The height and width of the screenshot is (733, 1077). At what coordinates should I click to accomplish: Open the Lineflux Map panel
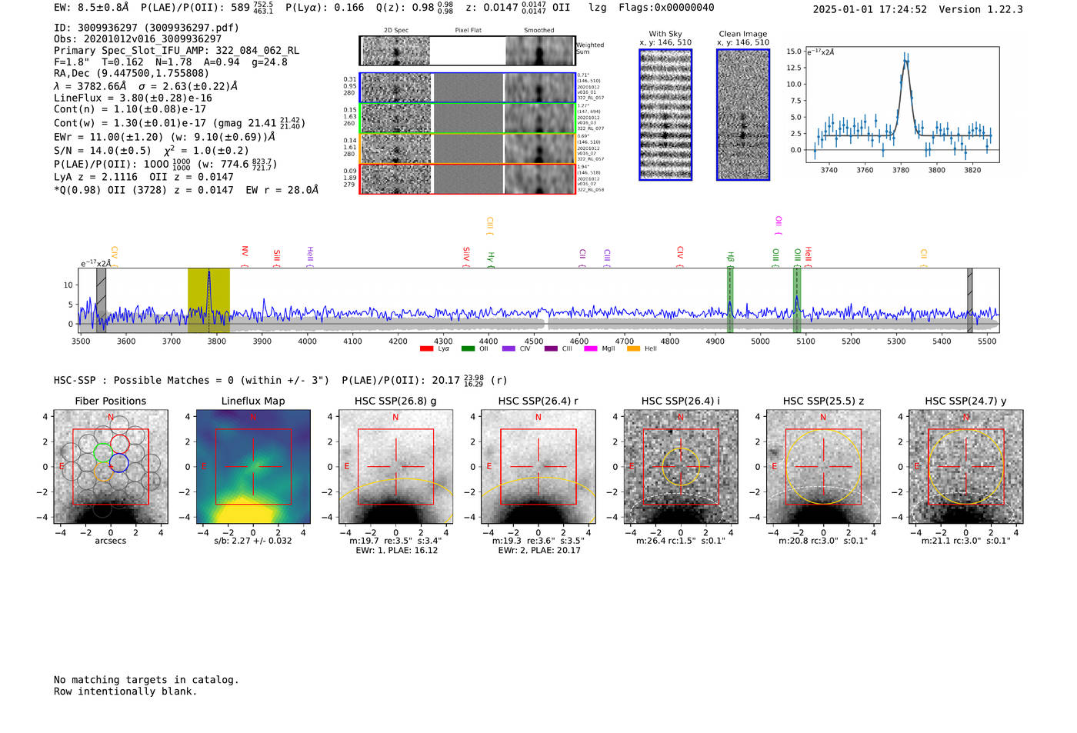pos(253,467)
